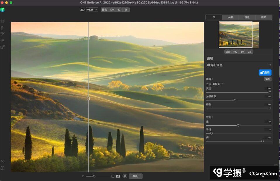Click the help question mark icon

(3, 168)
